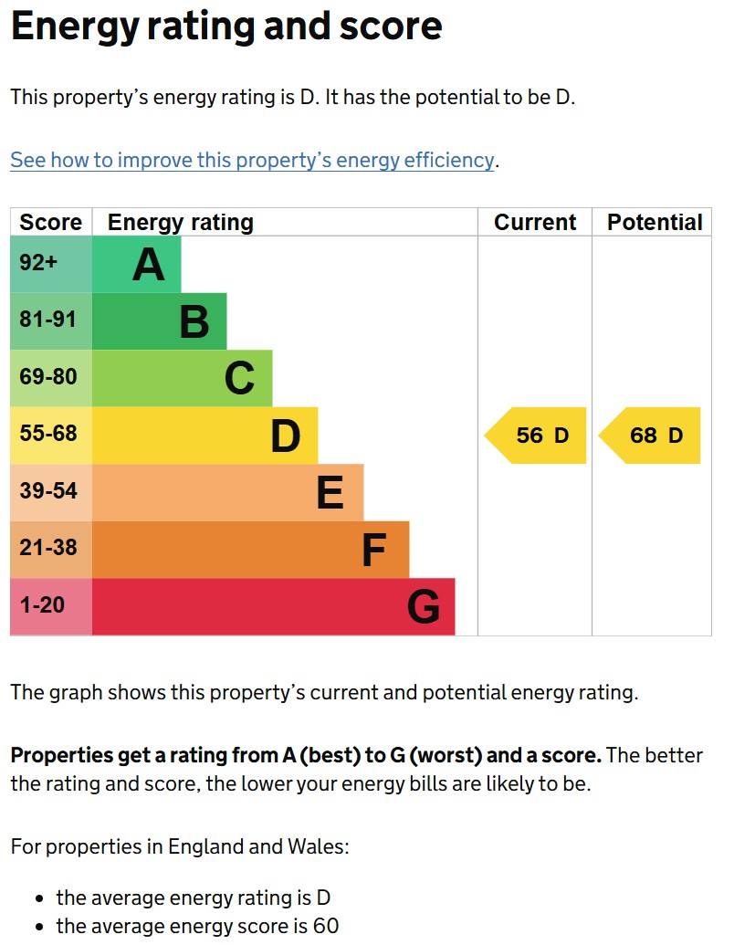Open the improve energy efficiency link
The height and width of the screenshot is (945, 755).
[x=252, y=161]
